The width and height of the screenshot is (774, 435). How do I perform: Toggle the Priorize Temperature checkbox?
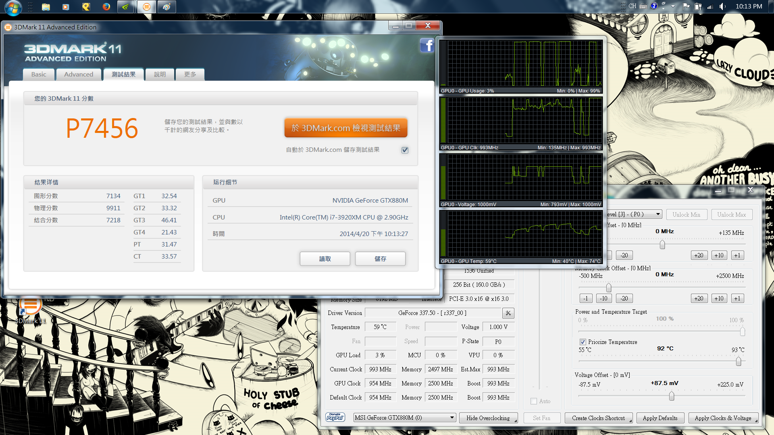pyautogui.click(x=583, y=342)
